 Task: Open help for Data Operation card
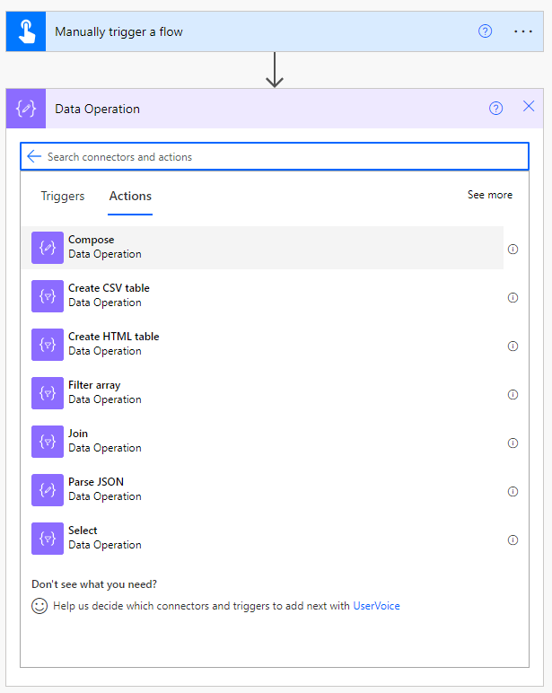click(495, 109)
